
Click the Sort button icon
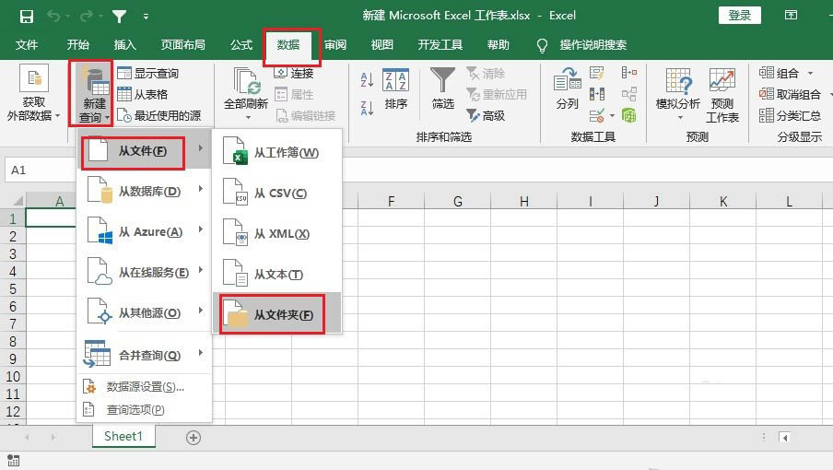click(x=396, y=83)
